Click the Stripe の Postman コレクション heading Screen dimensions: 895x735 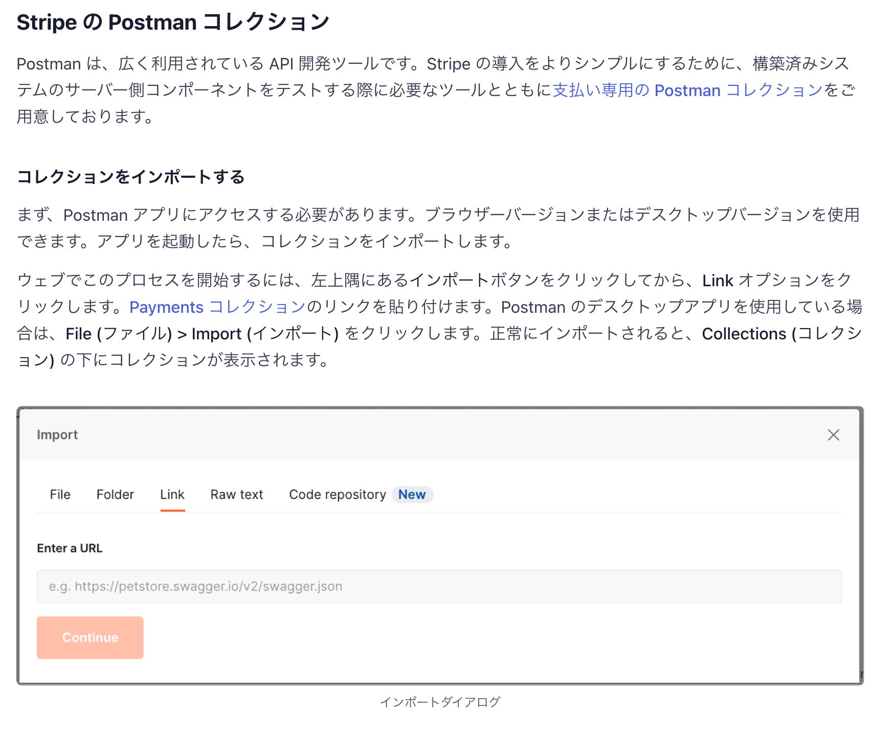pyautogui.click(x=173, y=21)
